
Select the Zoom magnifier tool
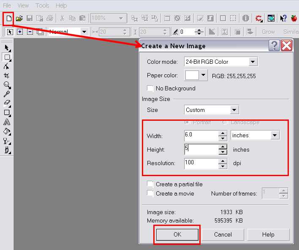(7, 85)
